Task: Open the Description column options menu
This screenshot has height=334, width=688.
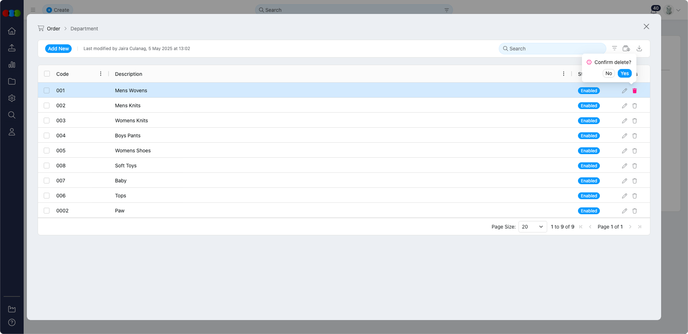Action: 563,74
